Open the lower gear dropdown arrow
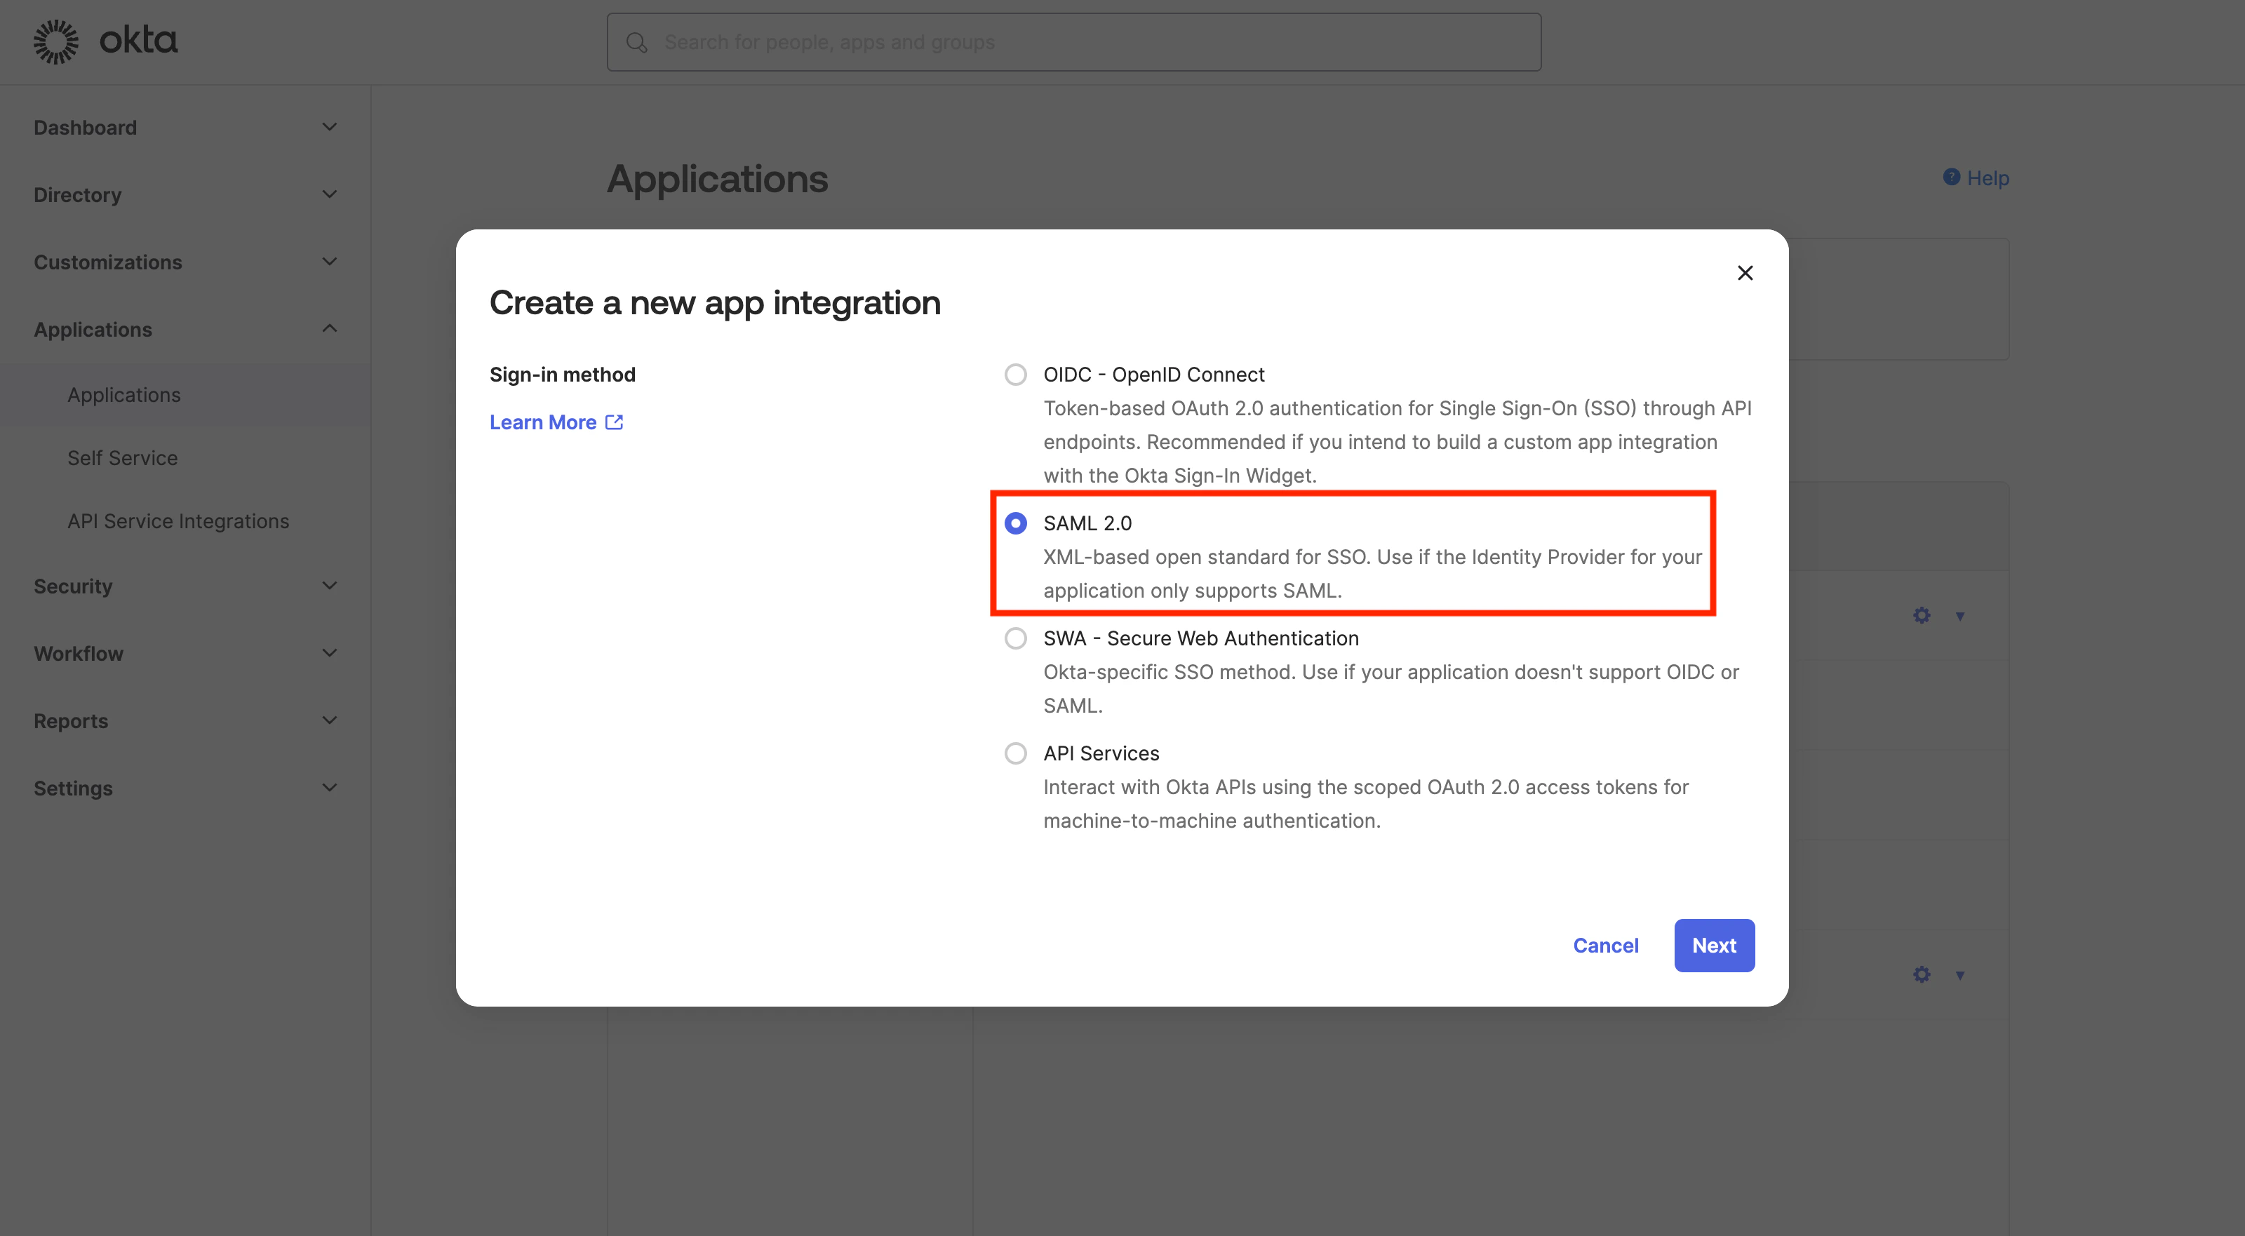Viewport: 2245px width, 1236px height. (x=1960, y=975)
